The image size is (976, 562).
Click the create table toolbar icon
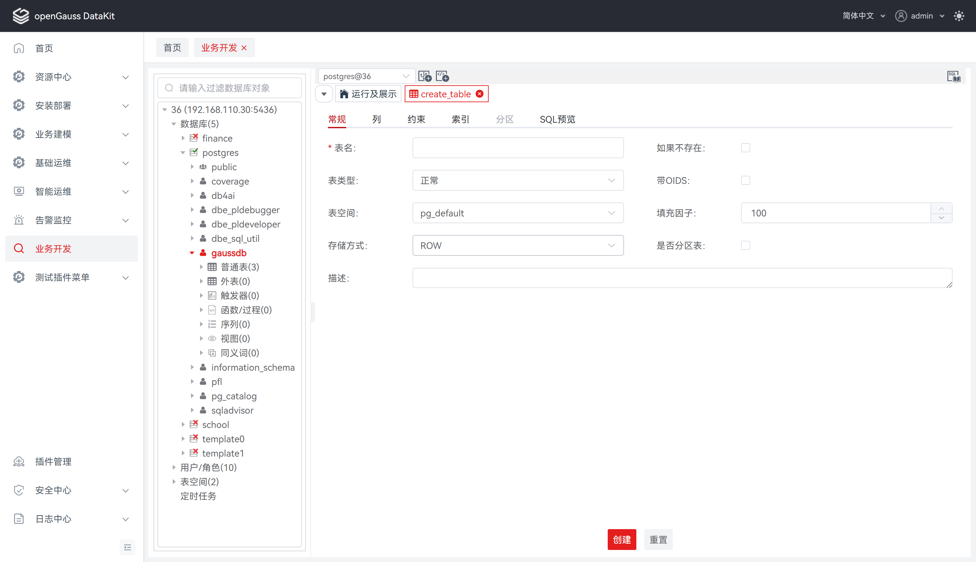(x=425, y=76)
